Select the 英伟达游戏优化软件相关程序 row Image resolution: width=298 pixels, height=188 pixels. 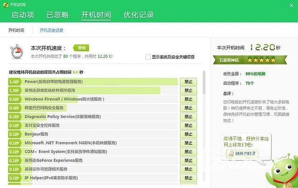tap(93, 91)
